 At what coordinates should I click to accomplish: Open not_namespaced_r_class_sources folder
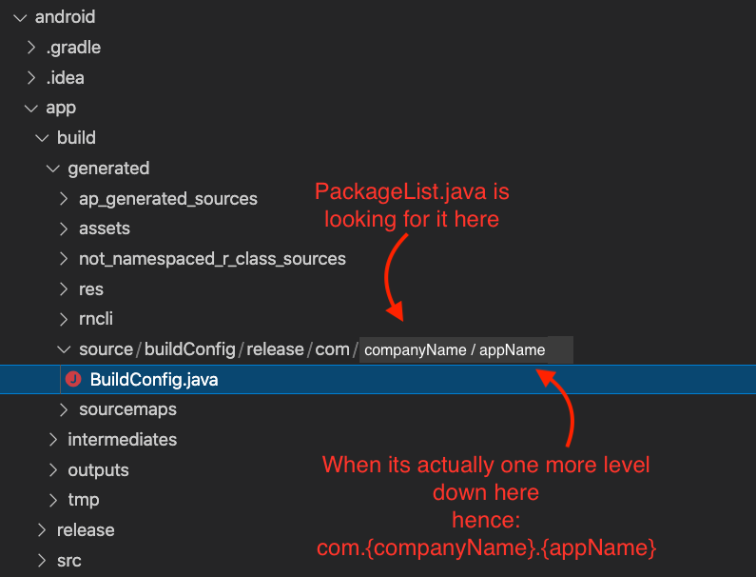coord(212,259)
